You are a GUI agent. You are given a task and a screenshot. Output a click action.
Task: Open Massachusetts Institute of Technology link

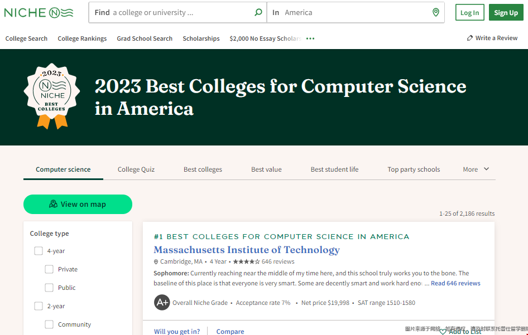[x=247, y=250]
